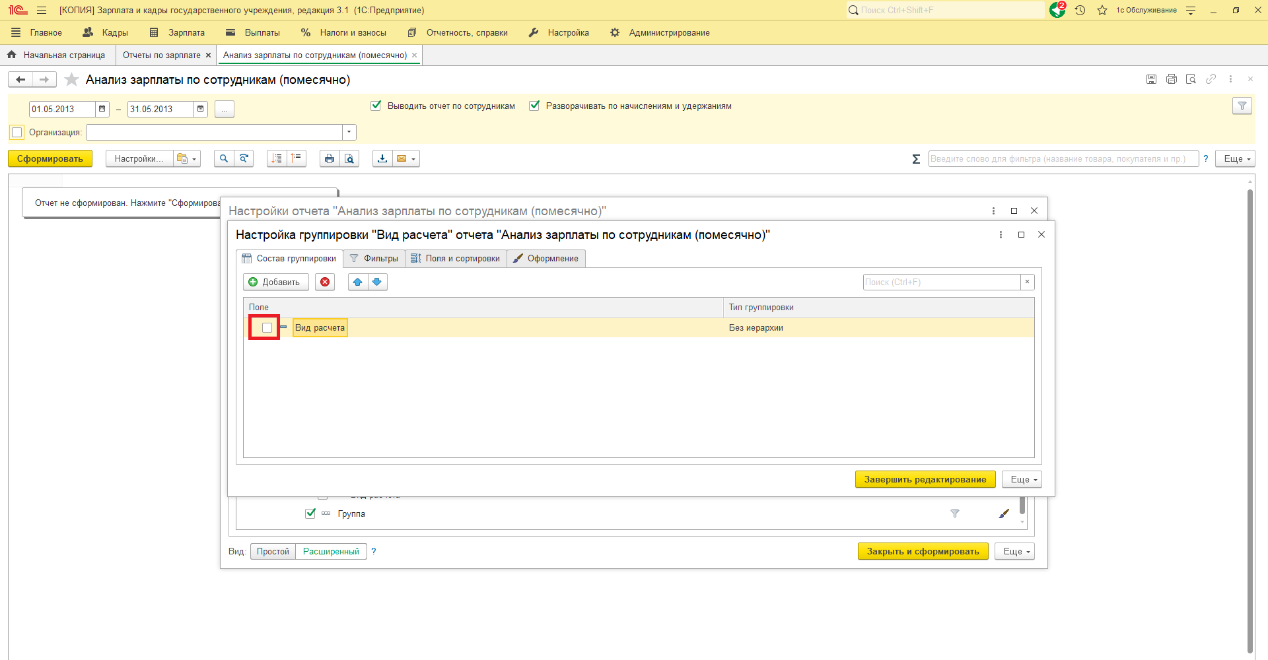Open calendar for start date 01.05.2013
The width and height of the screenshot is (1268, 660).
tap(102, 109)
